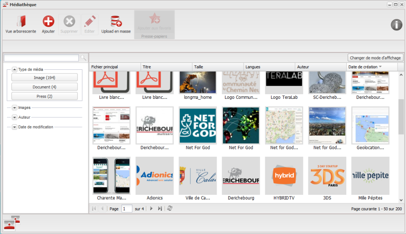Screen dimensions: 406x234
Task: Go to last page icon
Action: (x=160, y=208)
